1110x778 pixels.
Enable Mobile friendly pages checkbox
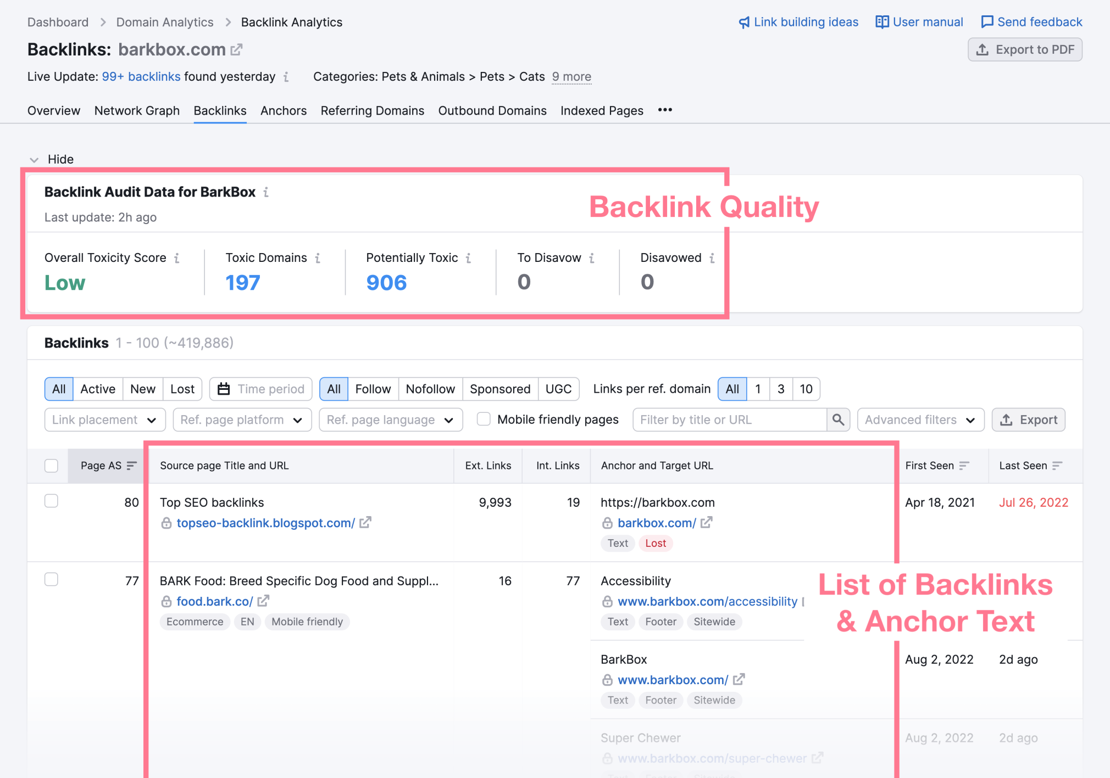click(x=484, y=419)
